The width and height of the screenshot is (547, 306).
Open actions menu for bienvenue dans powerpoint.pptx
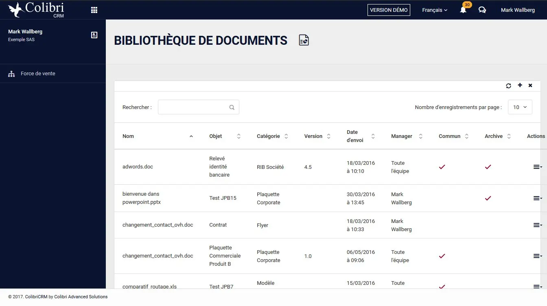537,198
